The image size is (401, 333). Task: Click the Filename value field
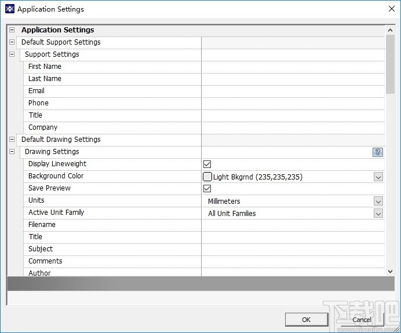coord(293,225)
